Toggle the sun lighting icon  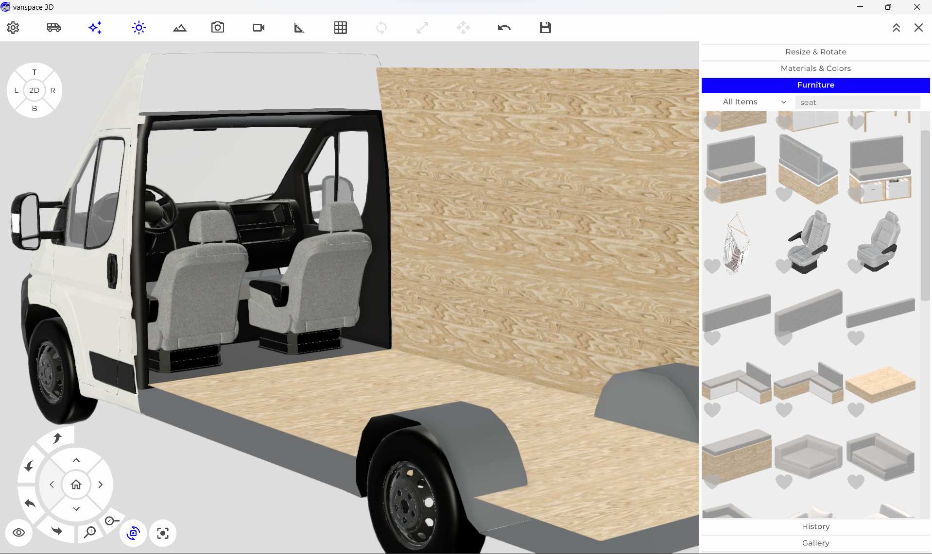[139, 28]
